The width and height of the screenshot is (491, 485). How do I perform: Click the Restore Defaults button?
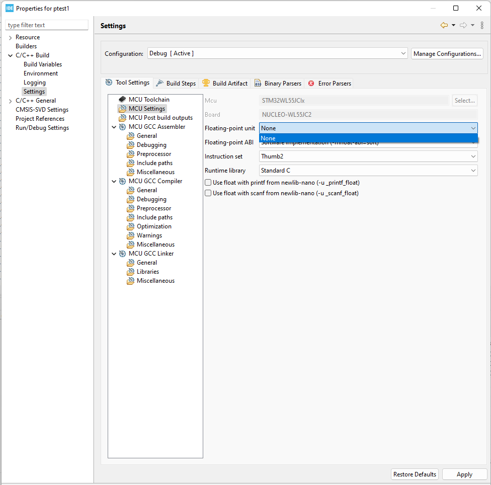415,474
